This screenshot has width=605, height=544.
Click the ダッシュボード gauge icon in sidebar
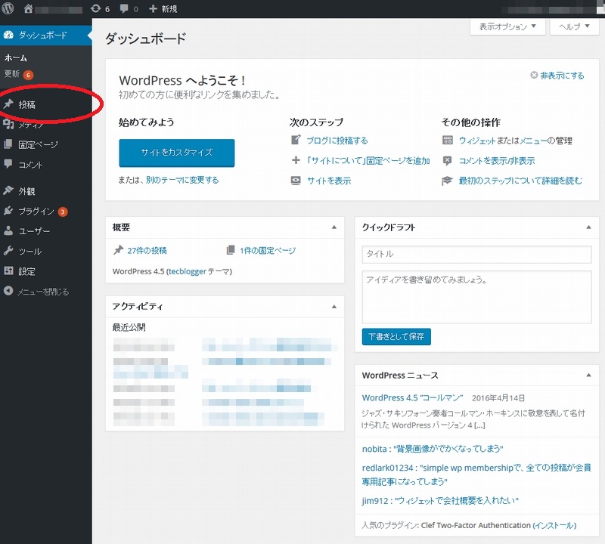coord(8,35)
